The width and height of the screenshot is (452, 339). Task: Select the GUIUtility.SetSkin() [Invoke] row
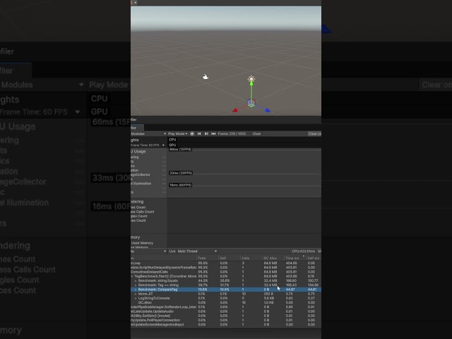226,316
